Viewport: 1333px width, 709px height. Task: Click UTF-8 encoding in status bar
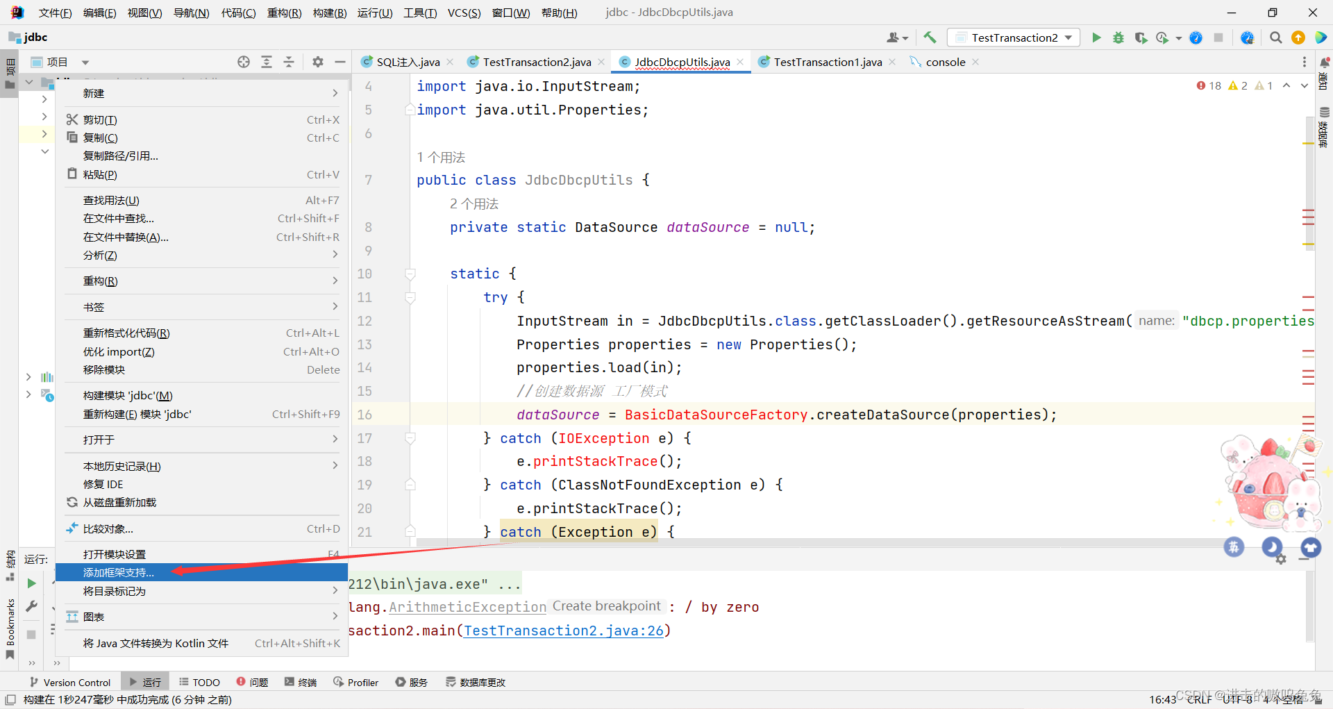pyautogui.click(x=1238, y=699)
